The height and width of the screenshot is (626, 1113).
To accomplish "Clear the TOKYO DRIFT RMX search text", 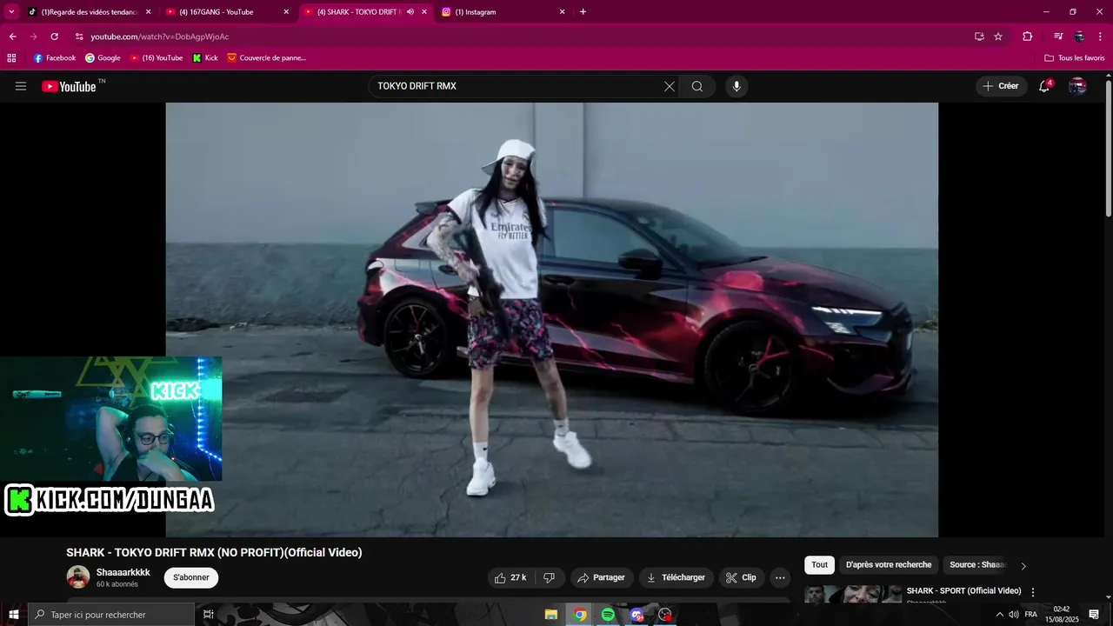I will click(x=670, y=86).
